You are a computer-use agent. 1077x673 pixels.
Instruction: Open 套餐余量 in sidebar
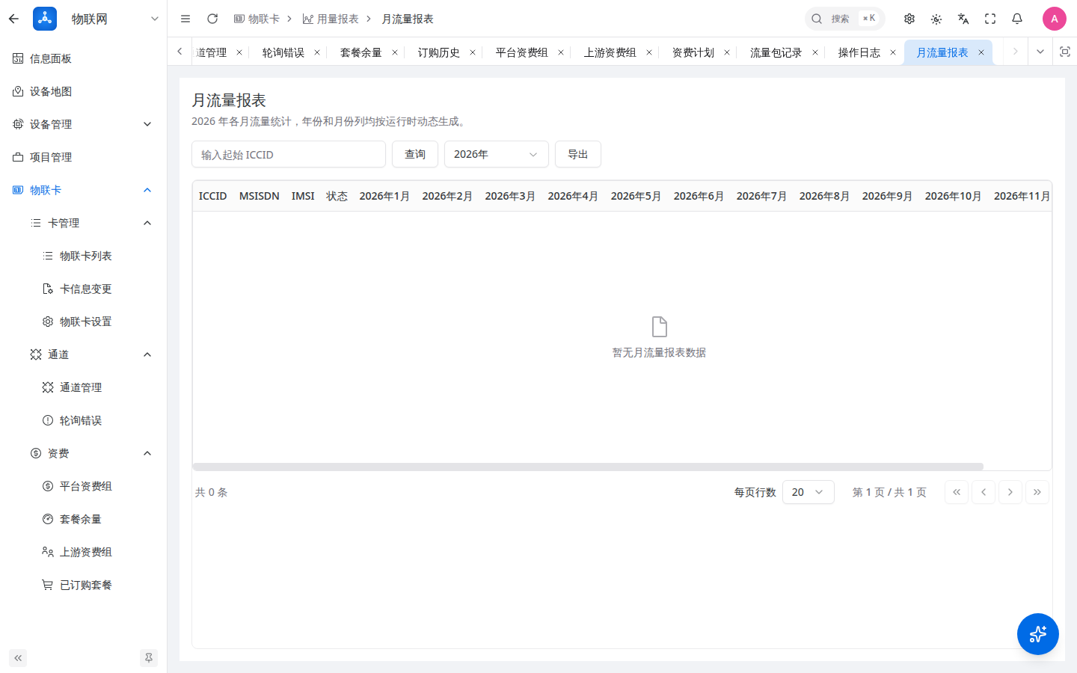[x=83, y=519]
